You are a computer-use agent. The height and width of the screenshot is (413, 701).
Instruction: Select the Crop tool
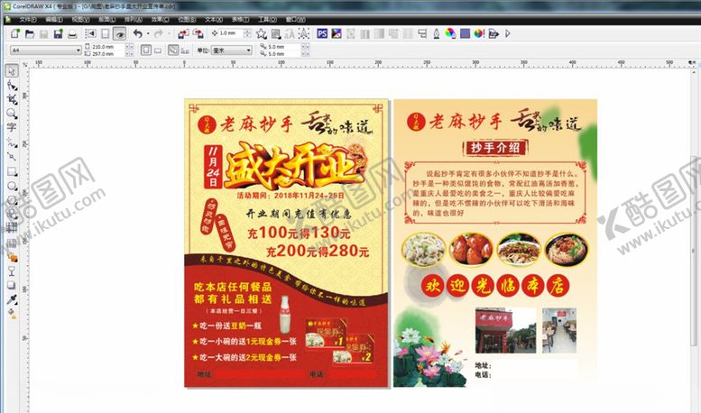(12, 99)
